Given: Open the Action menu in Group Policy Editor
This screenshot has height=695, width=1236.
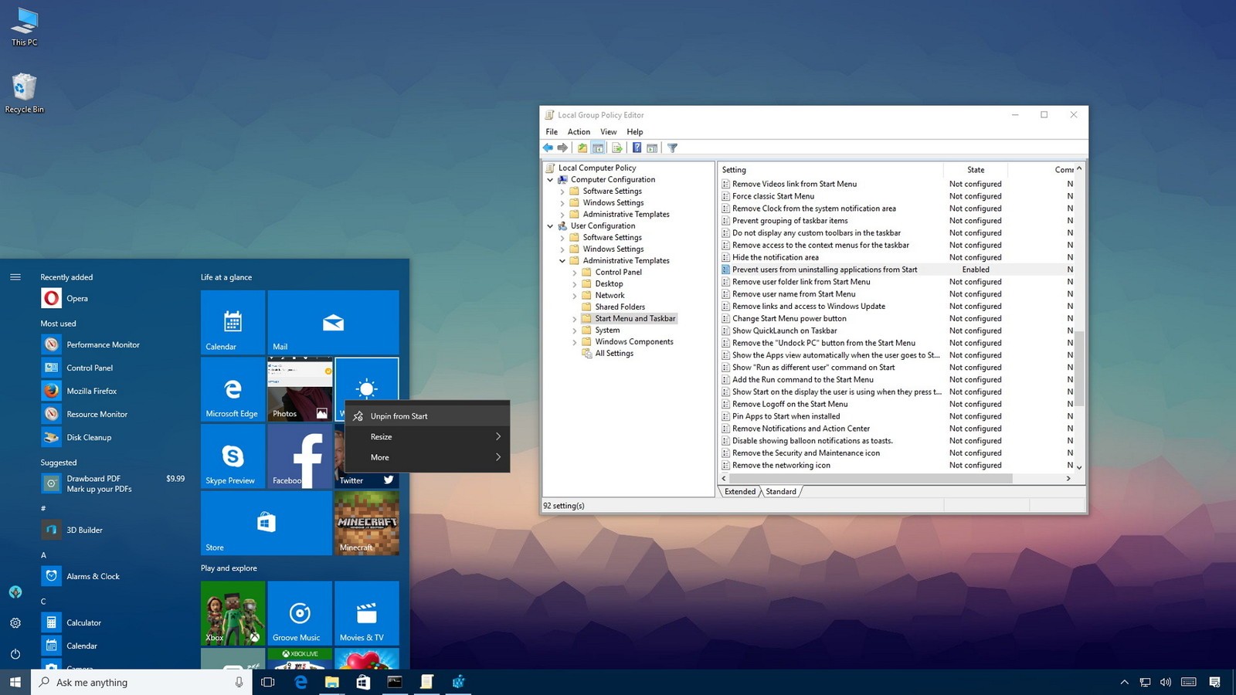Looking at the screenshot, I should point(579,131).
